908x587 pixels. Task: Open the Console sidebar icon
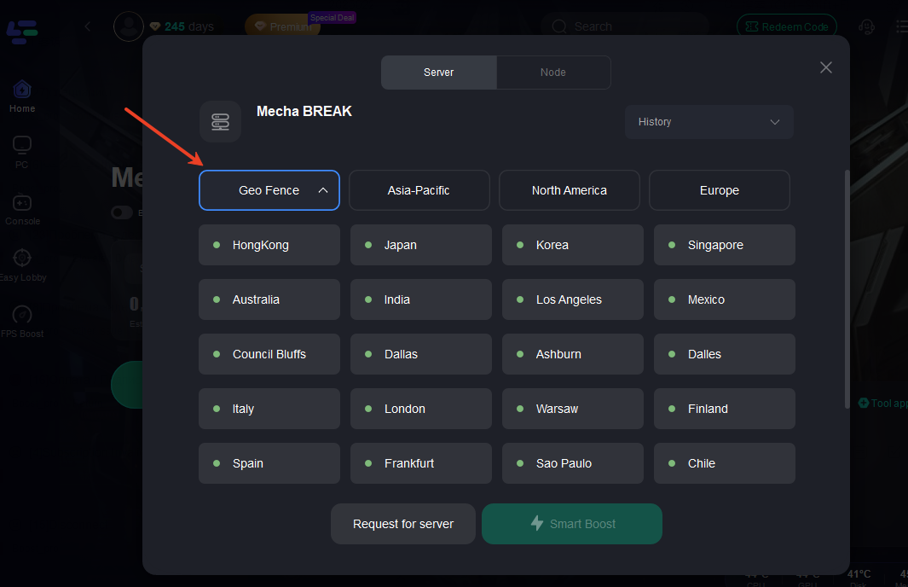click(22, 203)
